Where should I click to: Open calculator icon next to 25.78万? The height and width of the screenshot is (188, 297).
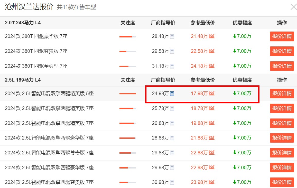click(172, 108)
